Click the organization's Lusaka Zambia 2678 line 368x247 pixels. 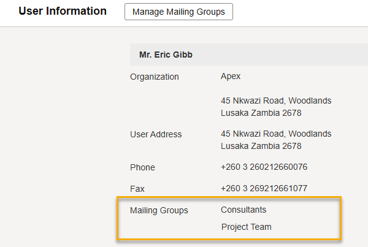click(261, 113)
